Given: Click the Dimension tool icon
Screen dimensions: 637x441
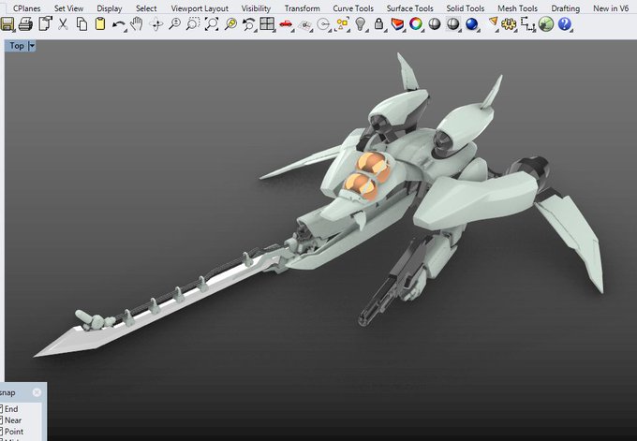Looking at the screenshot, I should click(527, 24).
